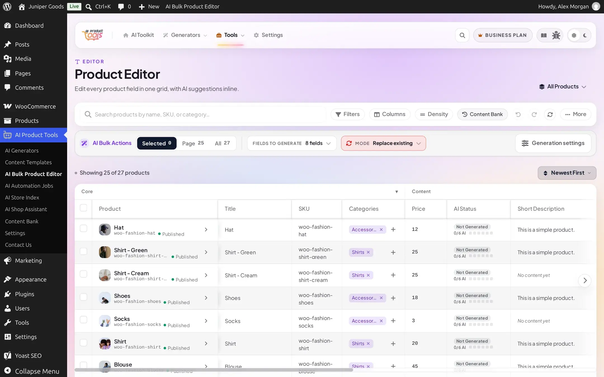Open the Mode Replace existing dropdown
The height and width of the screenshot is (377, 604).
click(383, 143)
